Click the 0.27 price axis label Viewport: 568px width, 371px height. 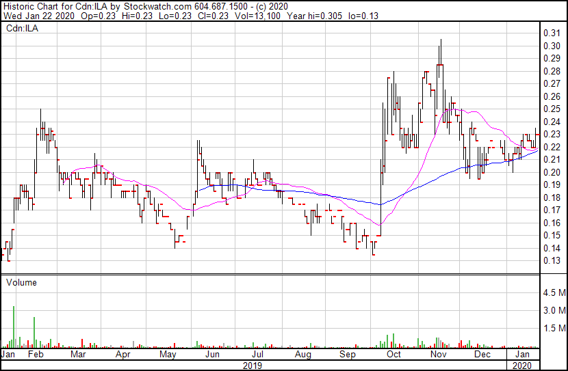[552, 84]
